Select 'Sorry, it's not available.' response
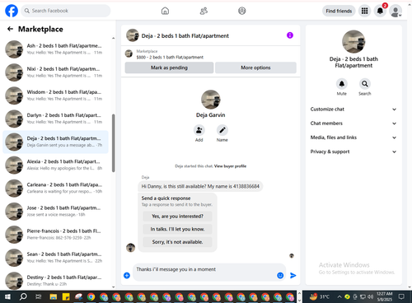 coord(177,242)
